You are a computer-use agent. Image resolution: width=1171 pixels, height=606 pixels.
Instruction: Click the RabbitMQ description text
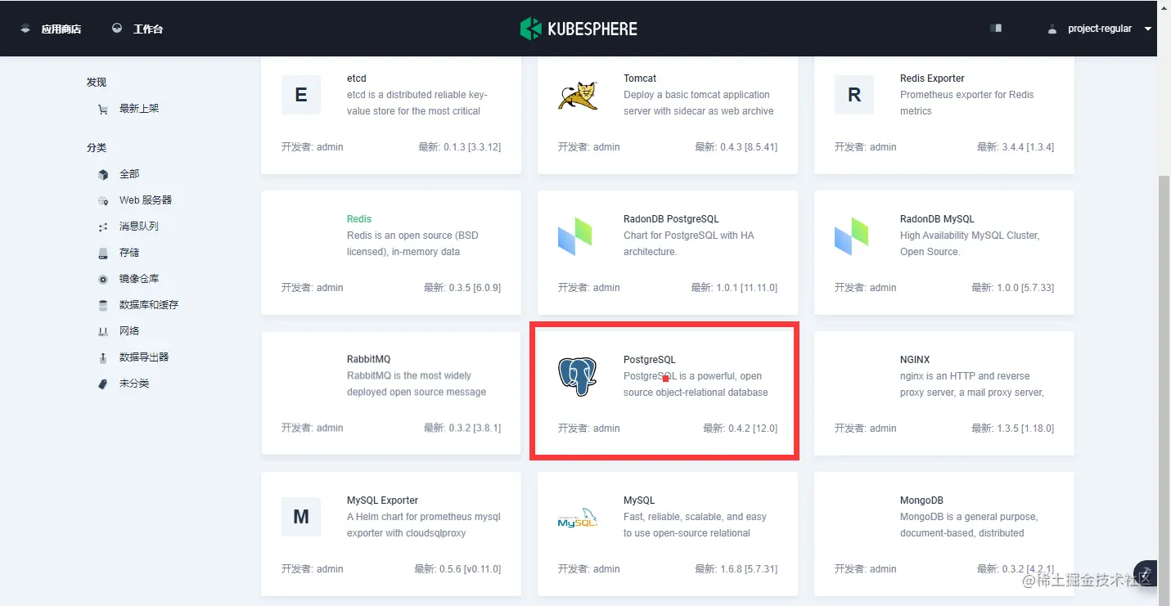click(417, 384)
